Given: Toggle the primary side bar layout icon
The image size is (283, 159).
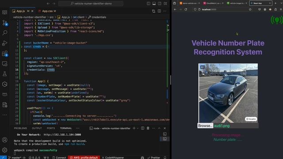Looking at the screenshot, I should [x=149, y=4].
